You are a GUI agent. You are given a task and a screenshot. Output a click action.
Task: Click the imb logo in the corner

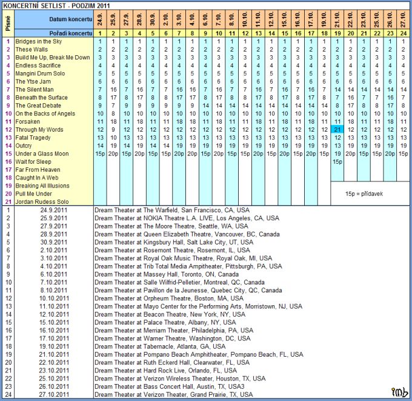[400, 391]
